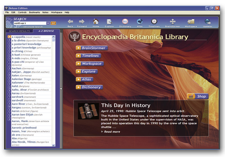Go to Home via house icon
The height and width of the screenshot is (157, 225).
click(96, 22)
